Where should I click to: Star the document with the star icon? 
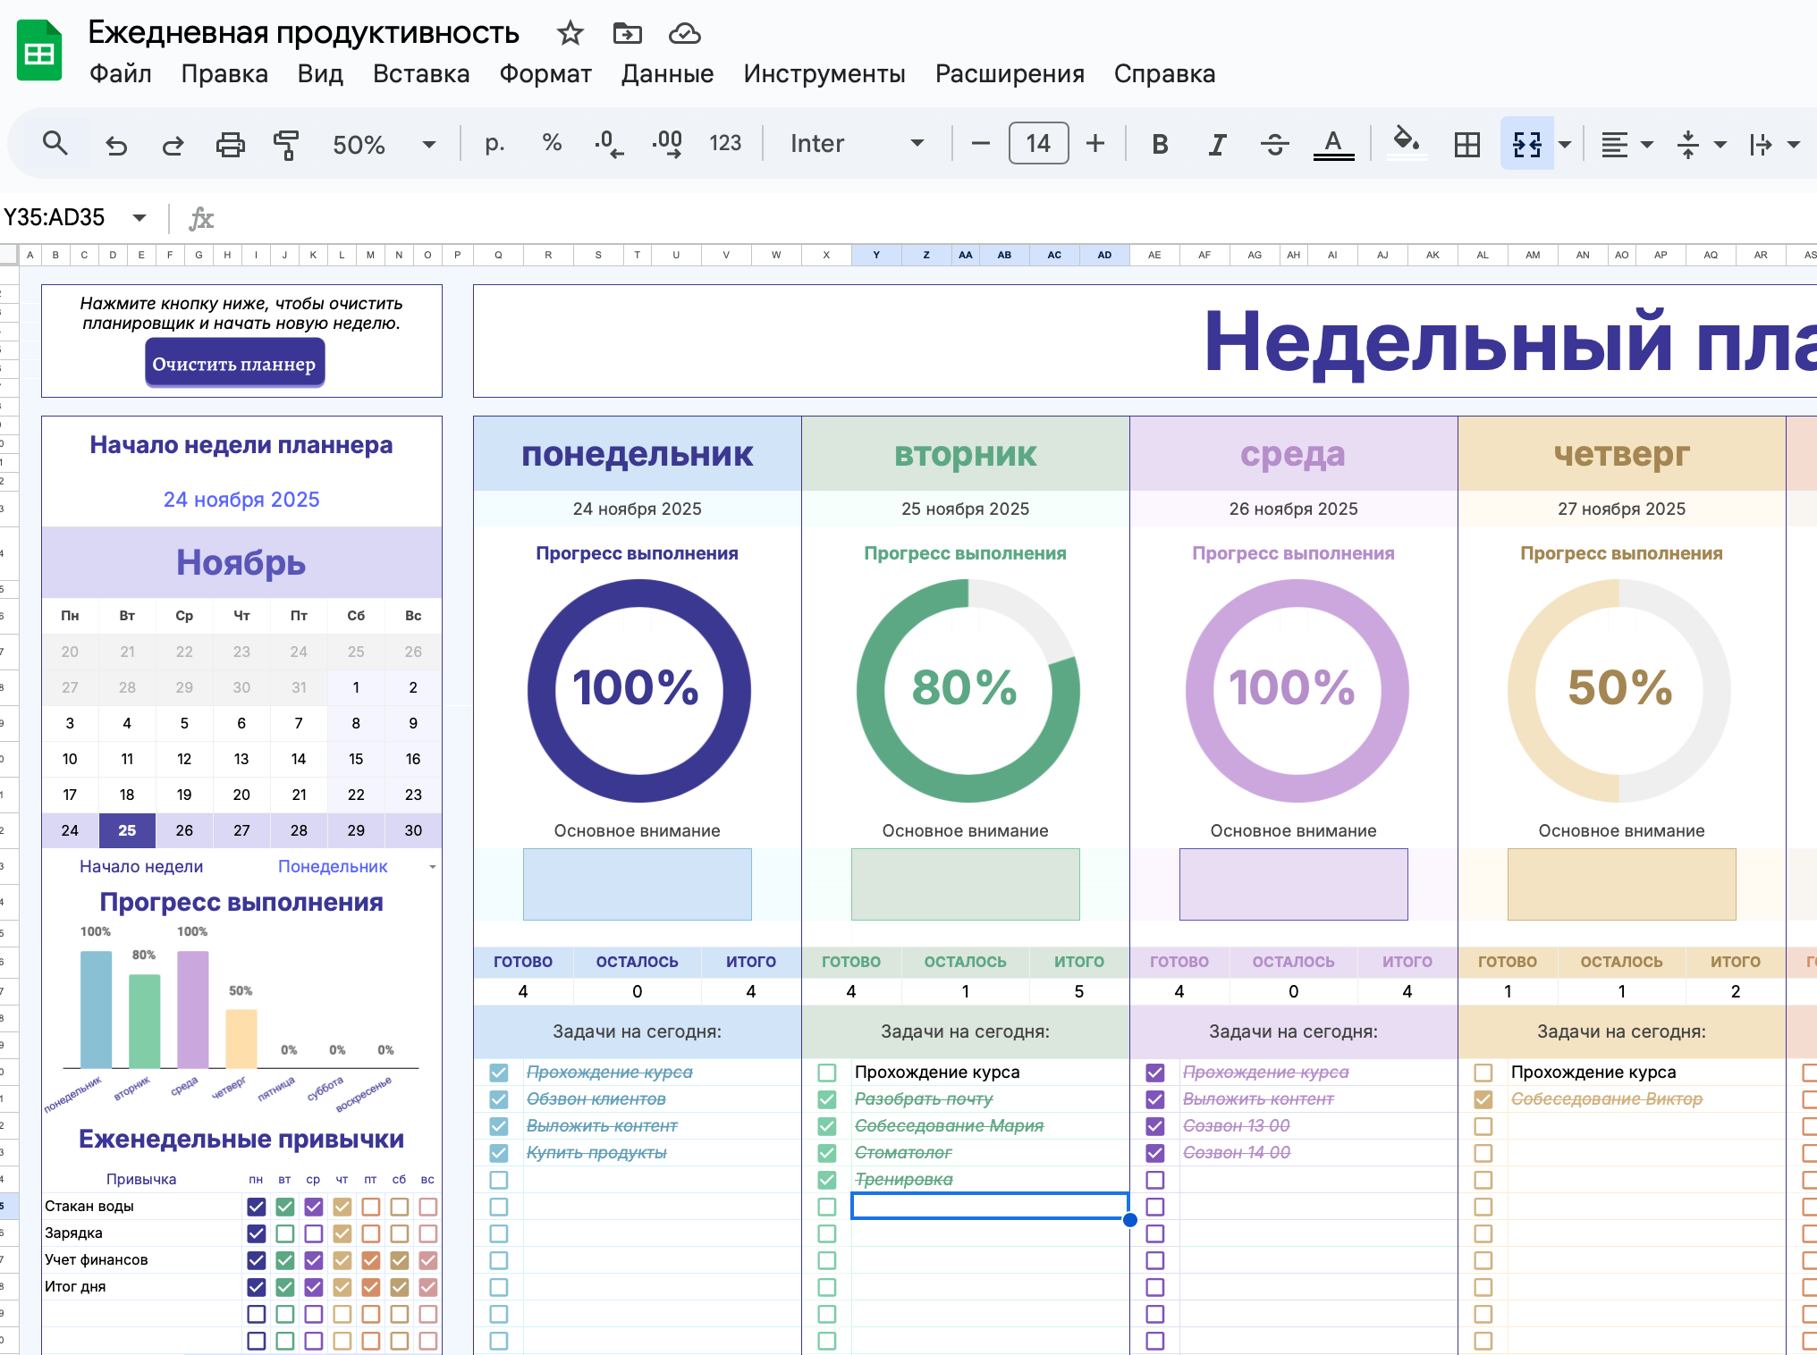coord(570,34)
